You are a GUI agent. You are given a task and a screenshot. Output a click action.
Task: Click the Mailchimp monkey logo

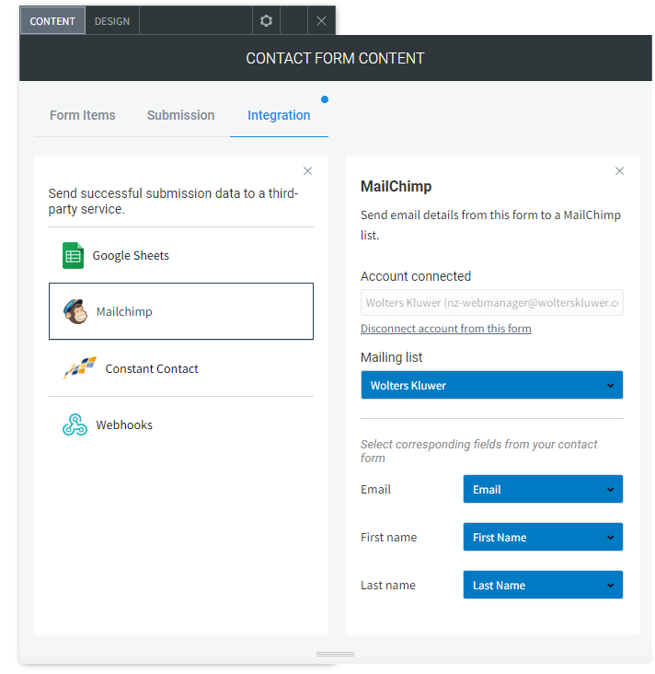pos(75,311)
